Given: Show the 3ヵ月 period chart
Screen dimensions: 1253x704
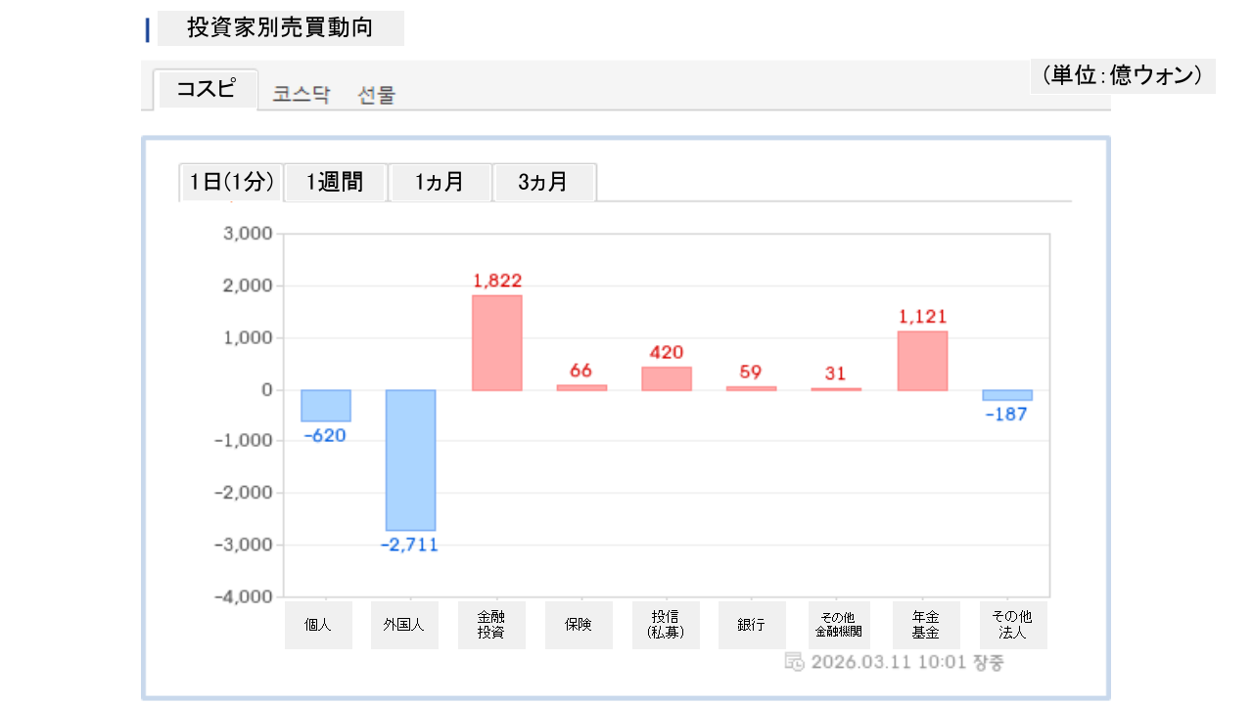Looking at the screenshot, I should [543, 182].
